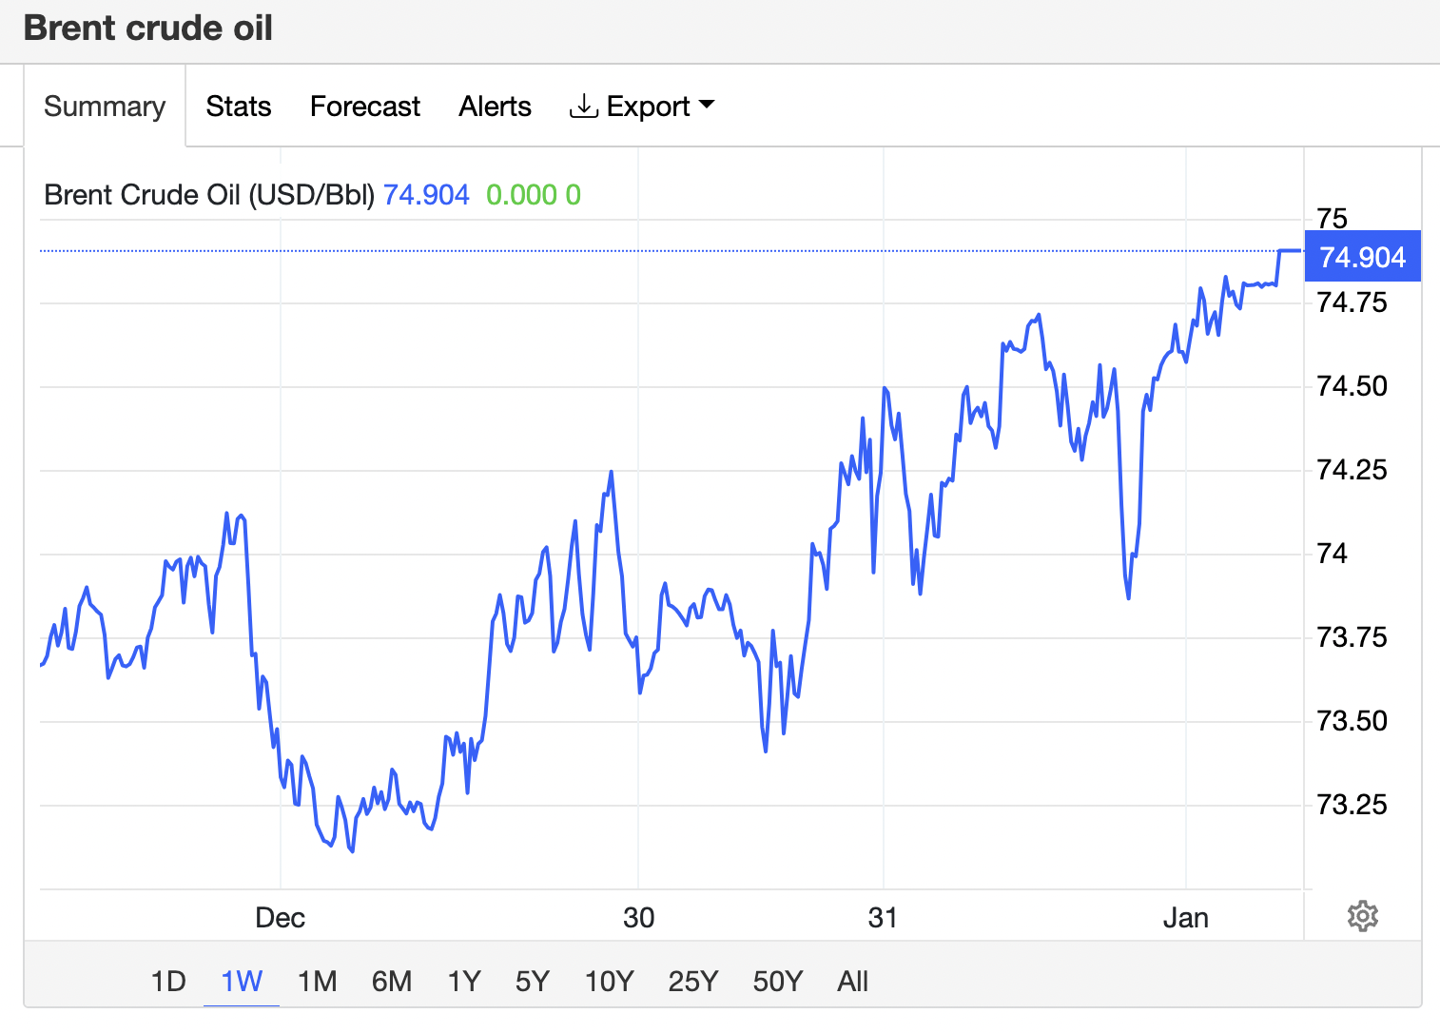Screen dimensions: 1440x1033
Task: Click the highlighted 74.904 price tag on axis
Action: [1363, 257]
